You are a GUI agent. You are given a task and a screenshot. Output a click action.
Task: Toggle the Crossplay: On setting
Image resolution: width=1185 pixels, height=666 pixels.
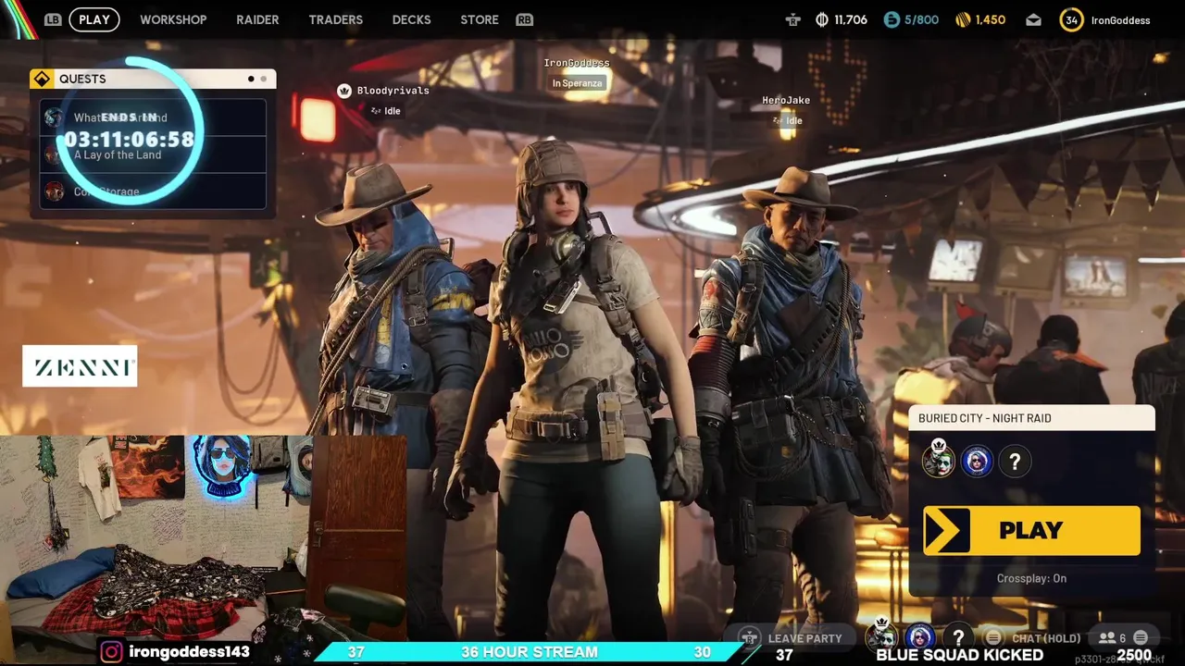1031,578
